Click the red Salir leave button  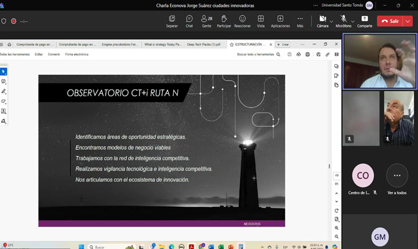click(x=389, y=20)
